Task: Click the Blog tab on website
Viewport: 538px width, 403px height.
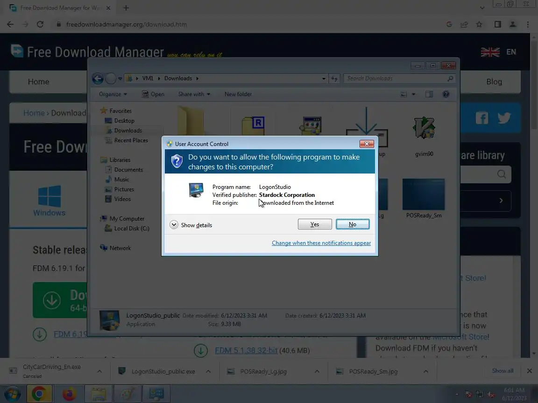Action: (x=494, y=82)
